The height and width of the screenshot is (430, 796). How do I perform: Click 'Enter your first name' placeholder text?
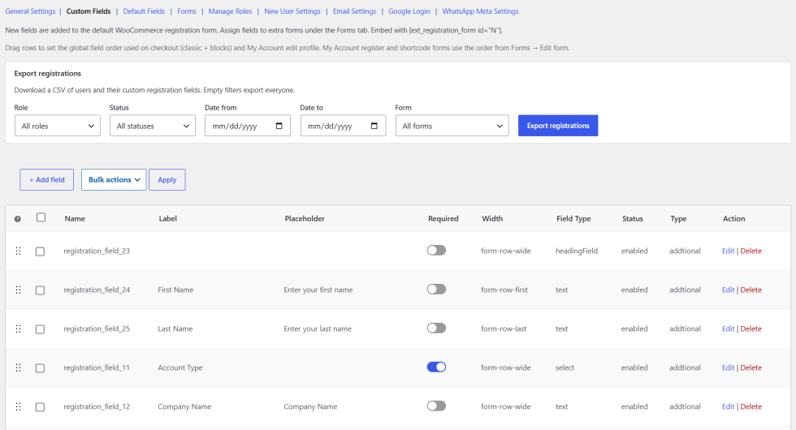tap(318, 290)
